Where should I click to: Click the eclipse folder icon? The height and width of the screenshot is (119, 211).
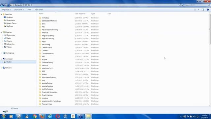click(40, 59)
